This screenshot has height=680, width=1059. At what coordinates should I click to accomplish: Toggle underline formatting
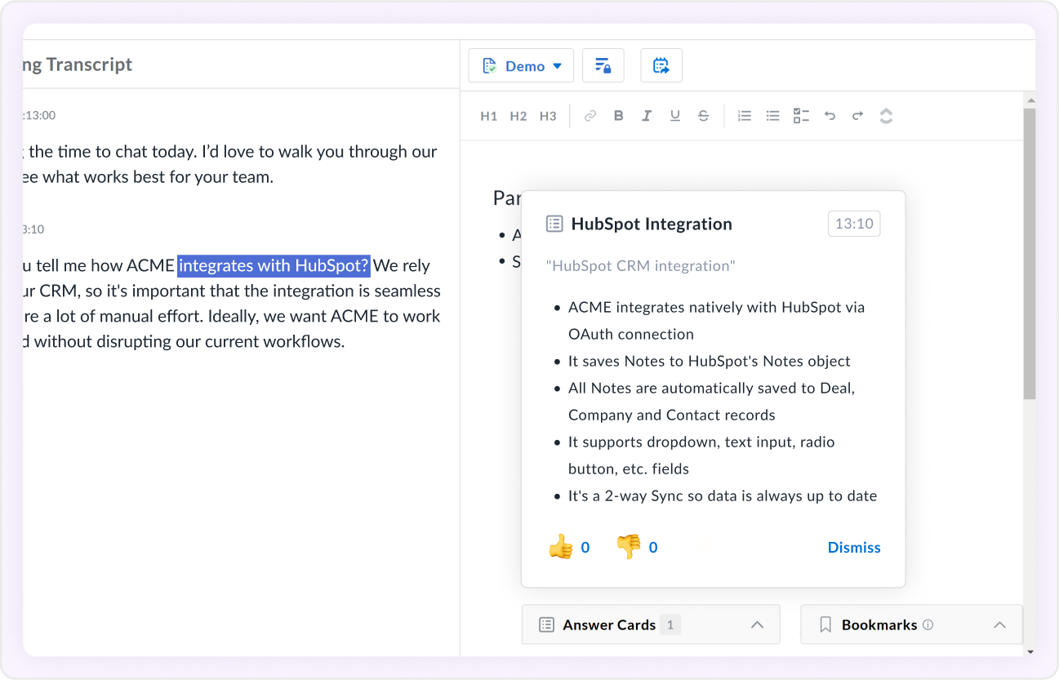[x=675, y=116]
